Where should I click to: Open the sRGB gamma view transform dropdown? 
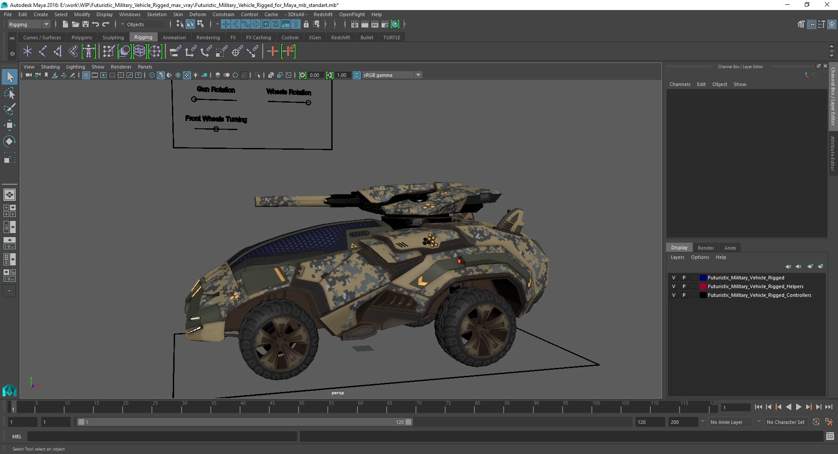392,75
